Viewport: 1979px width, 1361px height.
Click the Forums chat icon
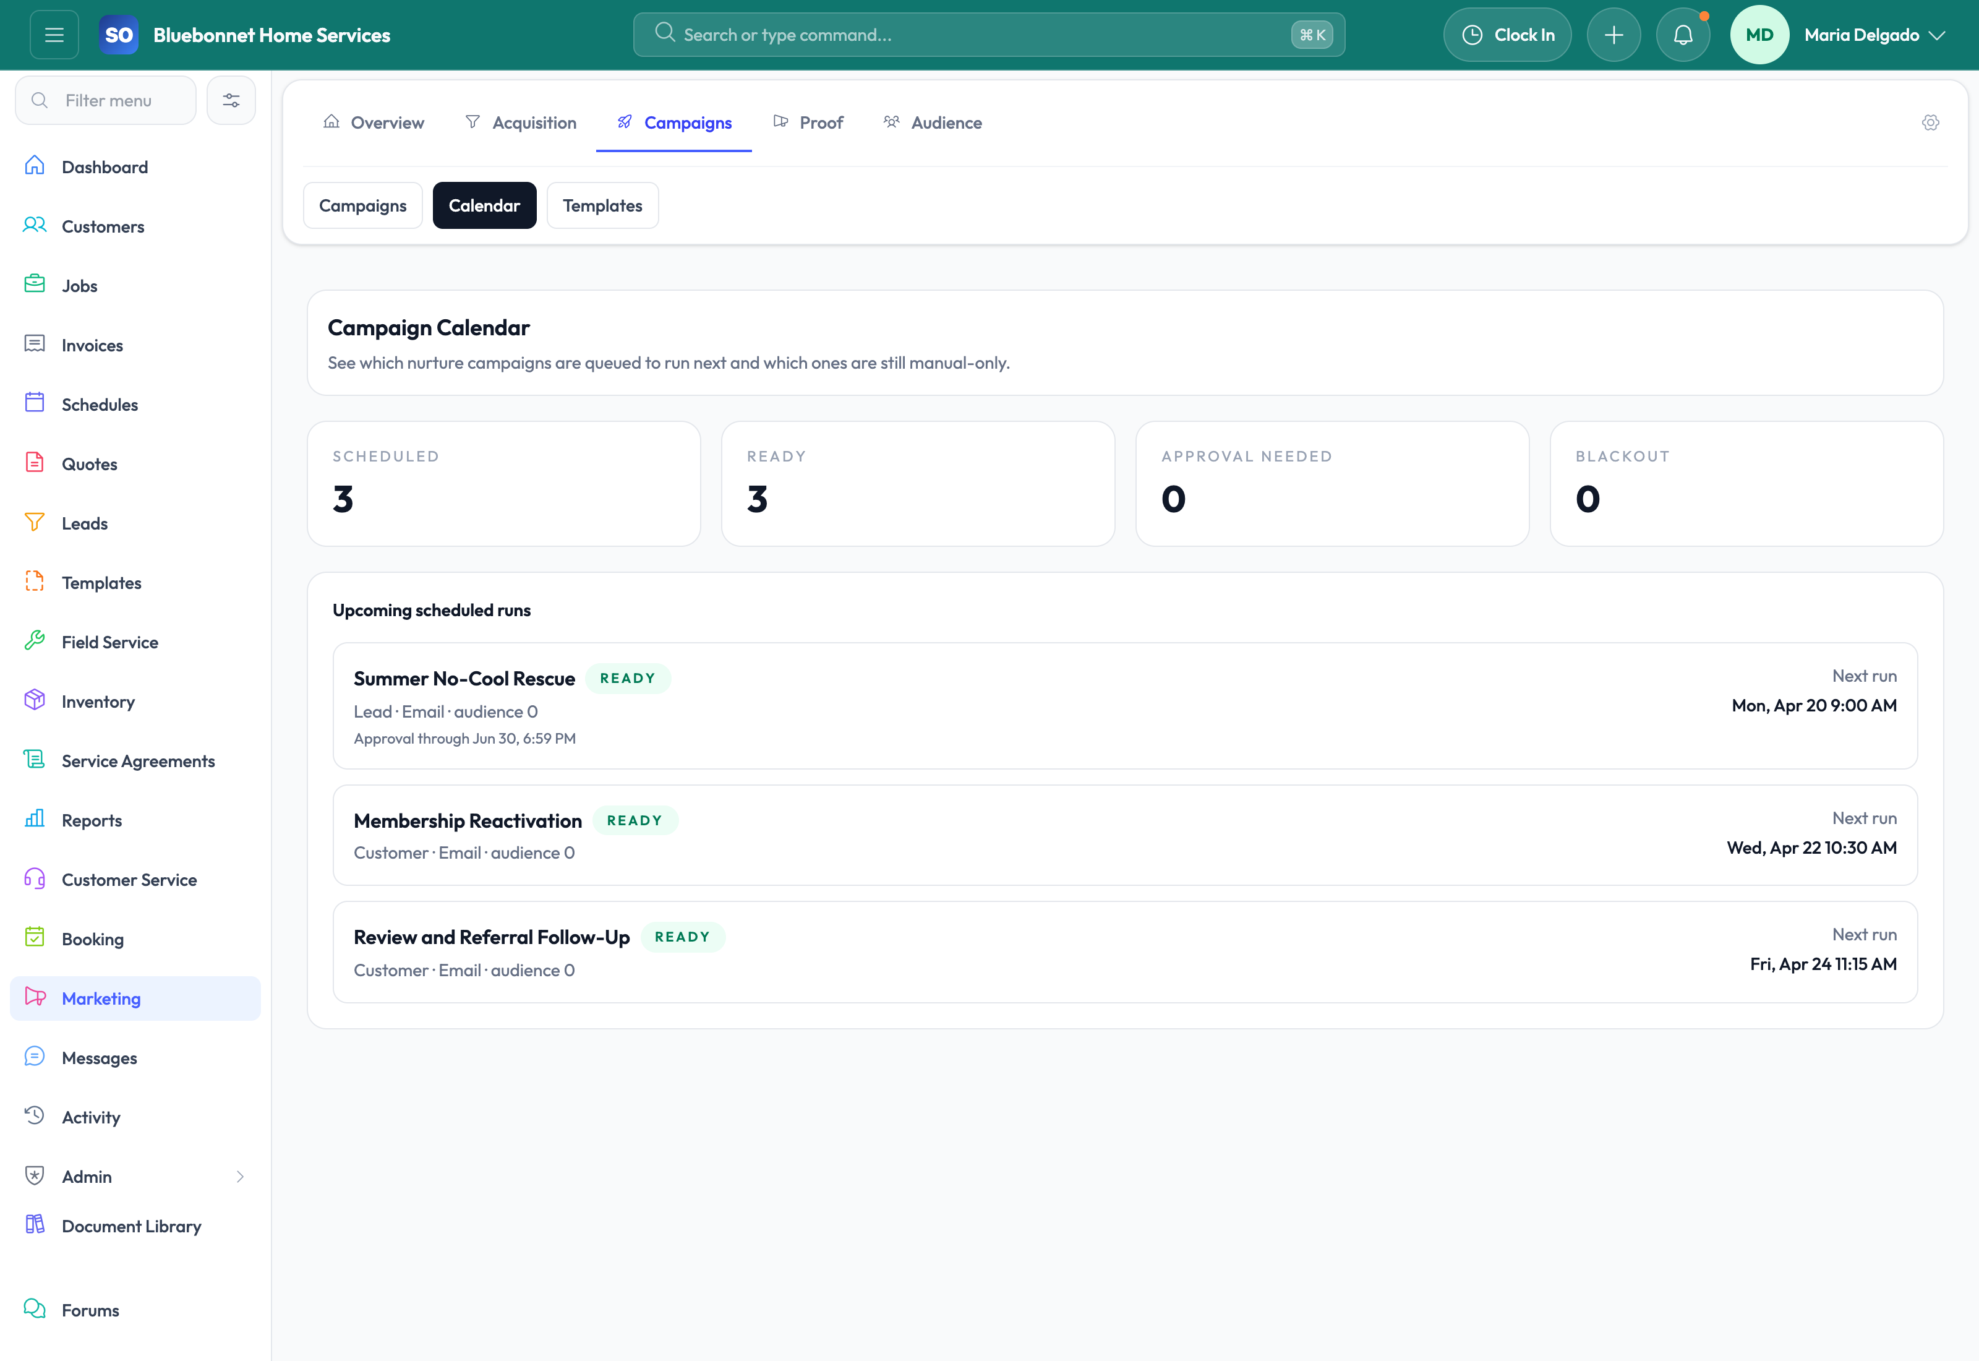tap(35, 1309)
